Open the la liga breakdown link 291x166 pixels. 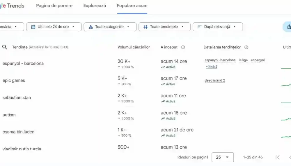click(243, 60)
